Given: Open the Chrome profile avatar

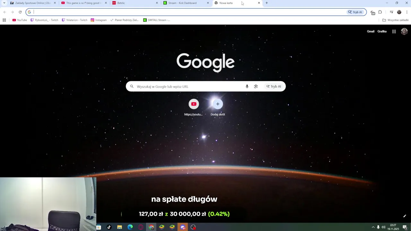Looking at the screenshot, I should tap(399, 12).
